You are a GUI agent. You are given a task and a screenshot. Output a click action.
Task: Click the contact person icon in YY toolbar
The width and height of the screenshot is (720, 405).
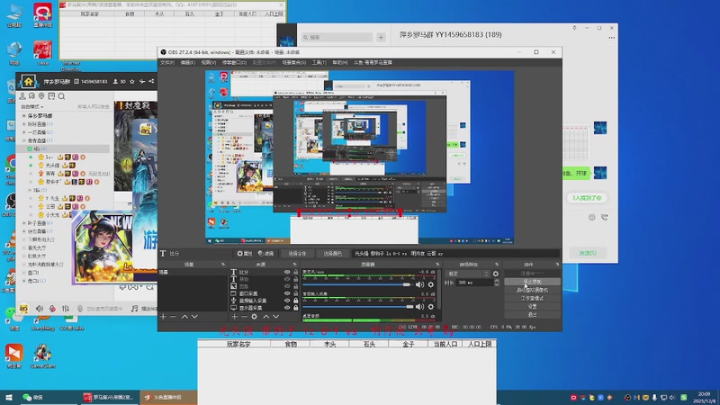[22, 96]
